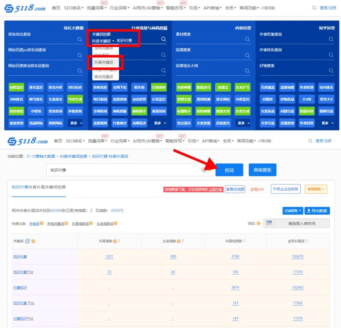Click the help icon beside 筛选 label
Image resolution: width=341 pixels, height=328 pixels.
click(259, 223)
